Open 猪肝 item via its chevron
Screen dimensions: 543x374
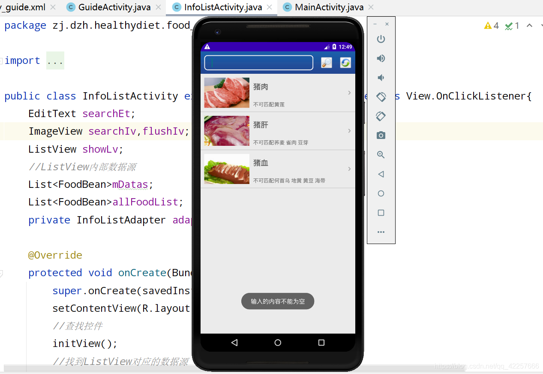coord(350,131)
